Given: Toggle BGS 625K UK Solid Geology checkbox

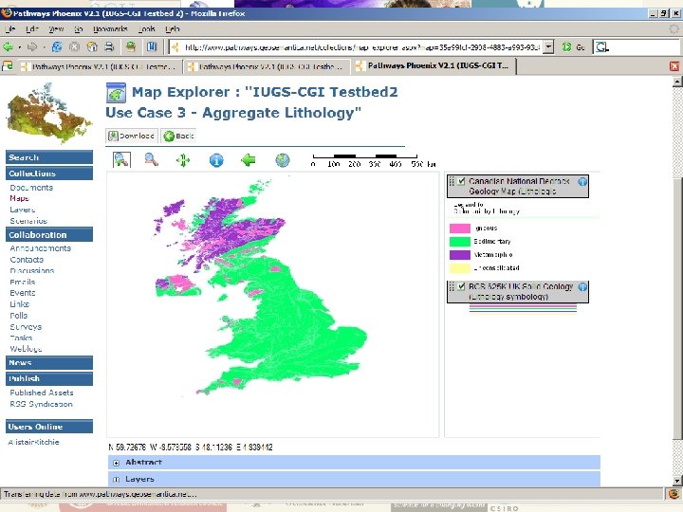Looking at the screenshot, I should pos(461,286).
